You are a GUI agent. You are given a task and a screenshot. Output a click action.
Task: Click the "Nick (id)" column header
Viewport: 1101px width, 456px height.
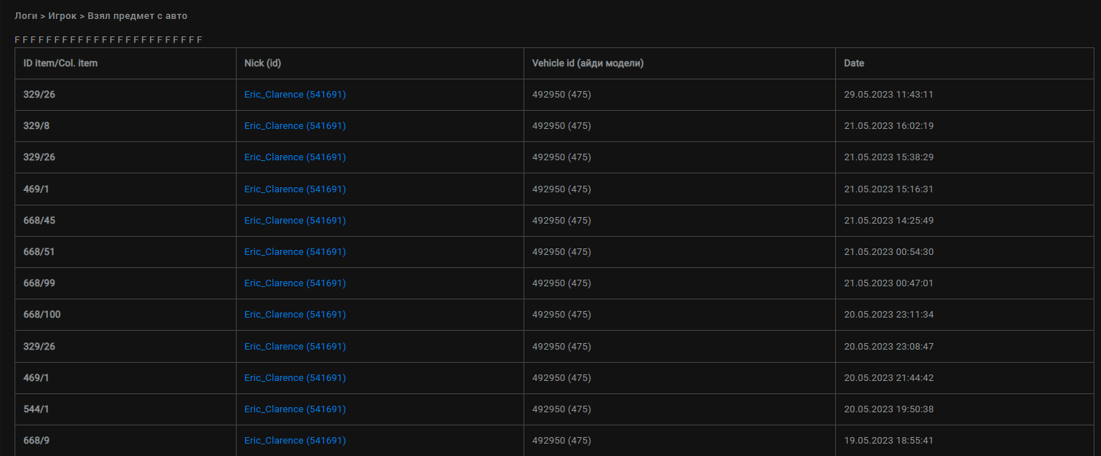(263, 63)
